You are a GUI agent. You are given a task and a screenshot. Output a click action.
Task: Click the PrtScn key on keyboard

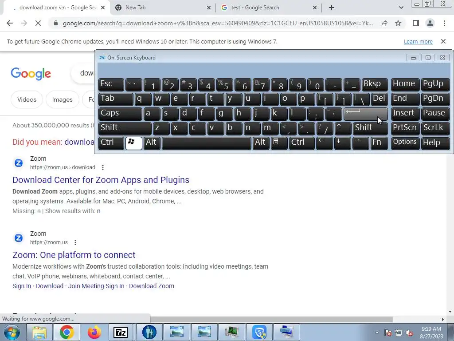tap(405, 128)
